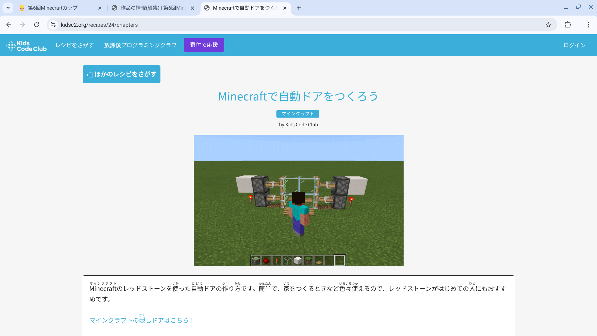Open 放課後プログラミングクラブ menu item

click(x=140, y=45)
